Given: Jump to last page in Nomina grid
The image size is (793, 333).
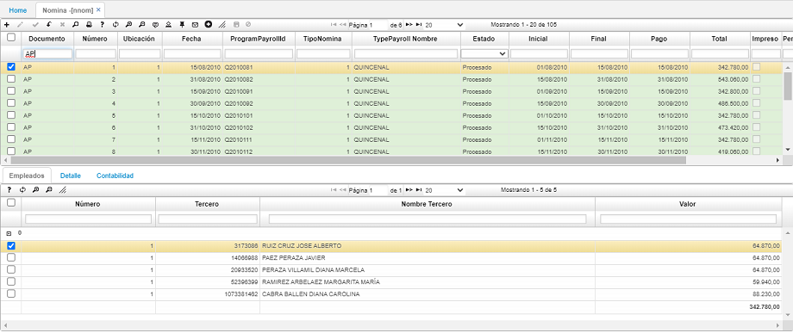Looking at the screenshot, I should [419, 24].
